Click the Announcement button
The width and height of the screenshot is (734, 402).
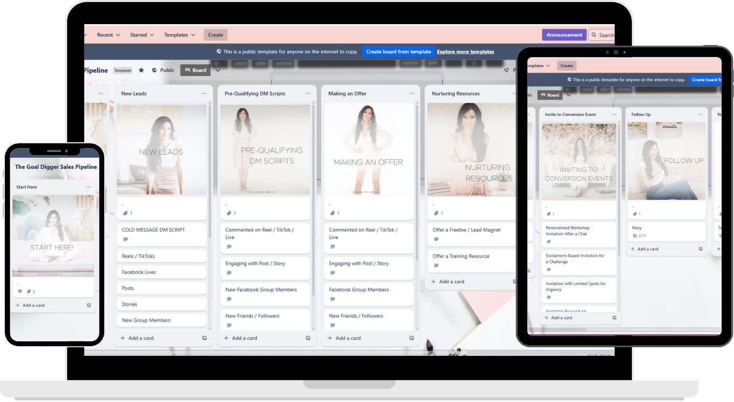[564, 35]
